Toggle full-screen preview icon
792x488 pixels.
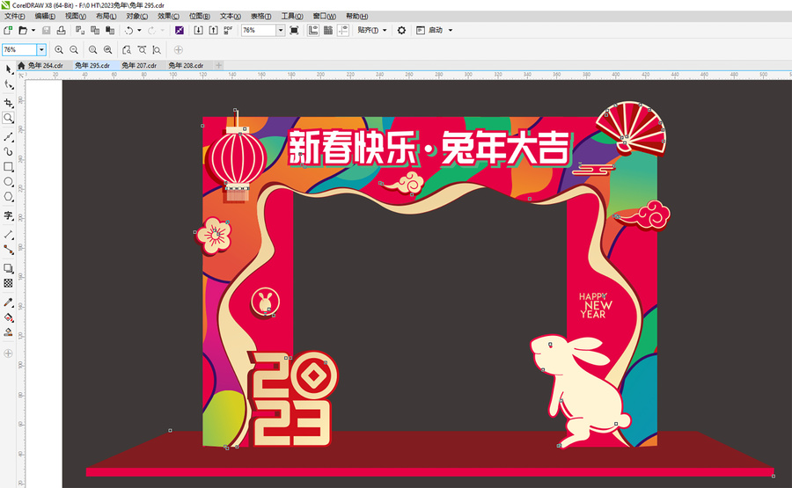(x=294, y=30)
